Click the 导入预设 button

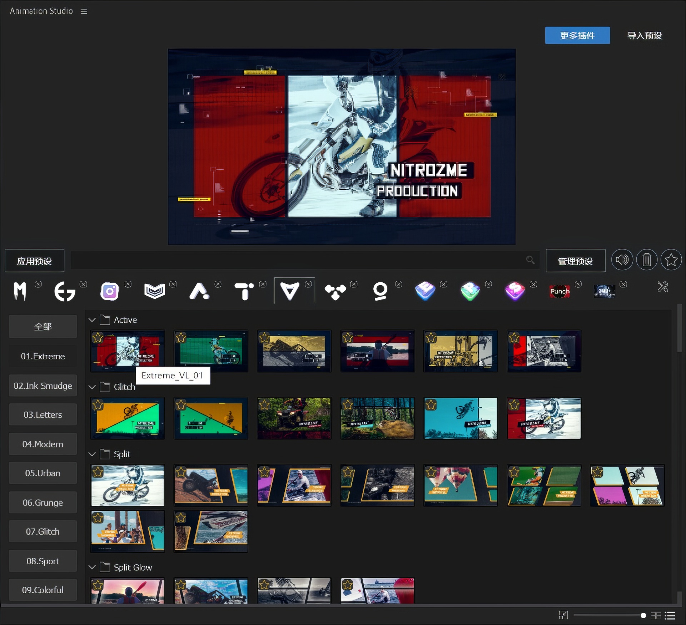[x=645, y=35]
